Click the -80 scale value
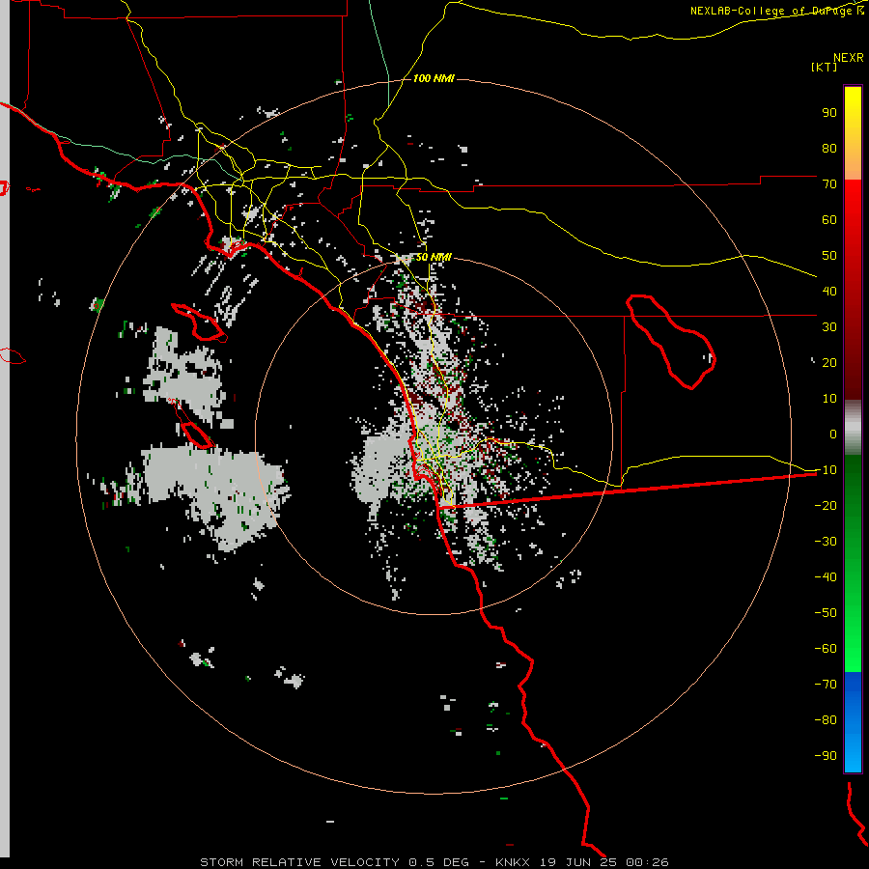This screenshot has width=869, height=869. [x=826, y=720]
